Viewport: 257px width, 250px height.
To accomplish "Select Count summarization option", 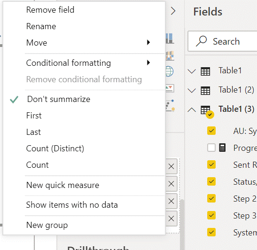I will click(x=38, y=165).
